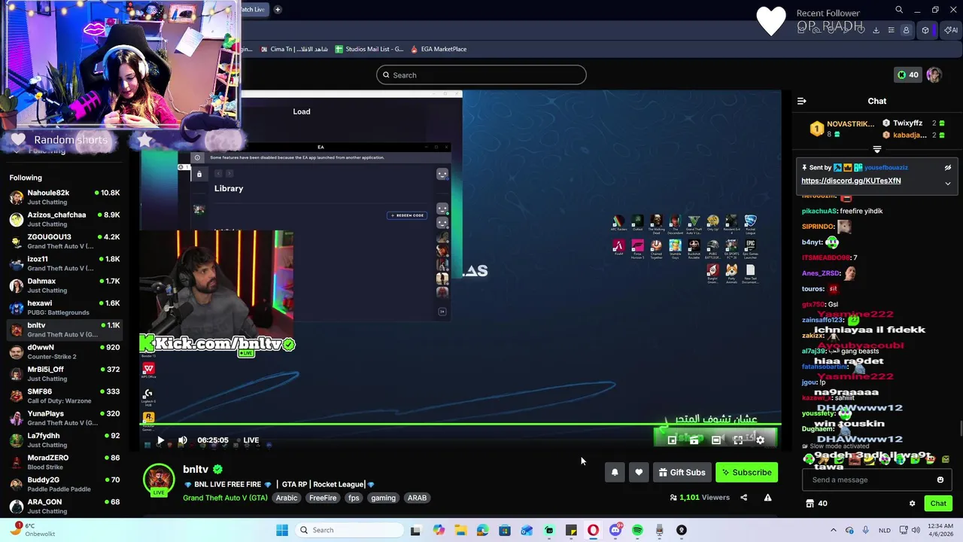This screenshot has height=542, width=963.
Task: Open Studios Mail List bookmark
Action: [369, 49]
